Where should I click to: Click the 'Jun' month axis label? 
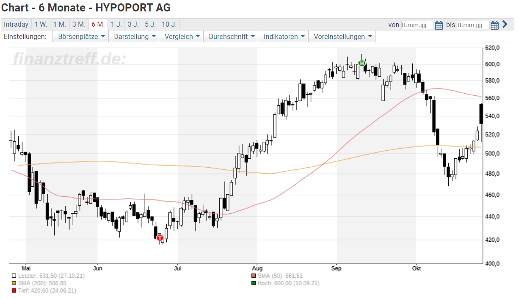[x=98, y=268]
